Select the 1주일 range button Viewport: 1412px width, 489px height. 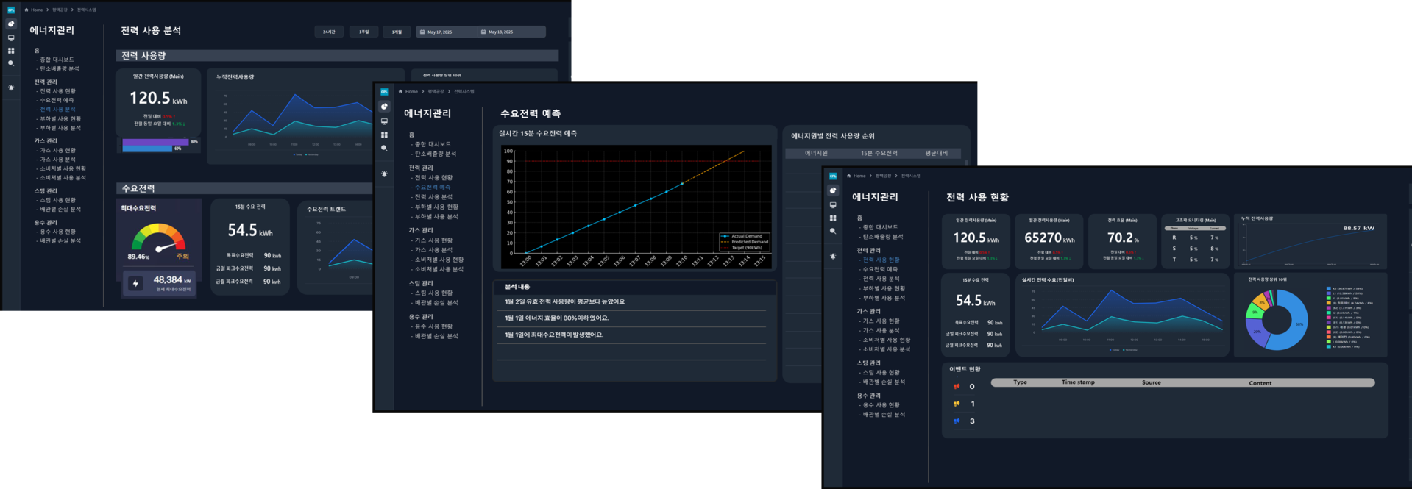[x=363, y=32]
